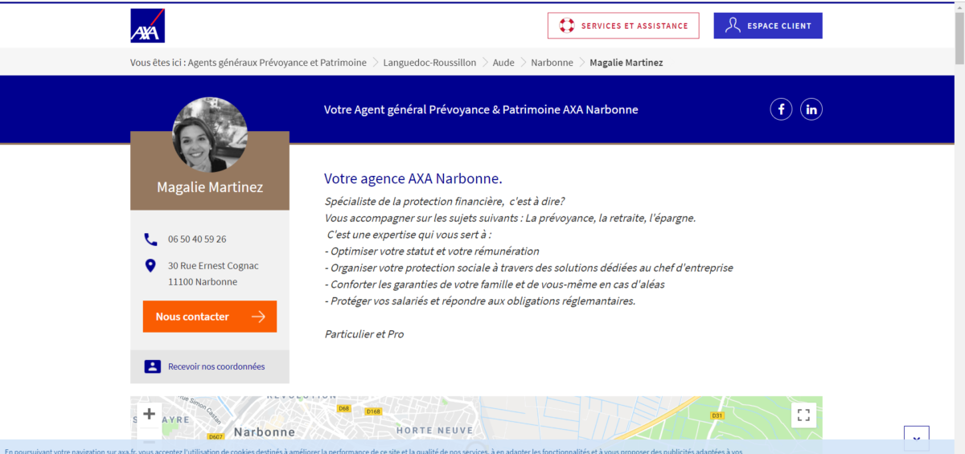Click the telephone icon

[x=150, y=239]
